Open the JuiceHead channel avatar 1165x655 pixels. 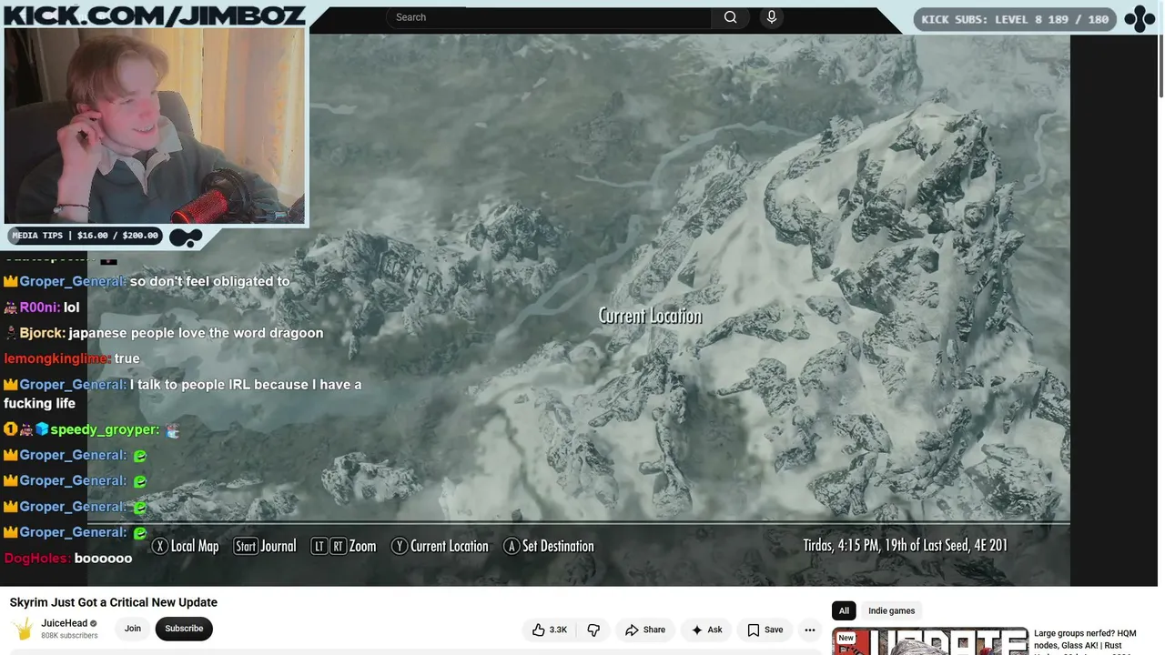[23, 629]
